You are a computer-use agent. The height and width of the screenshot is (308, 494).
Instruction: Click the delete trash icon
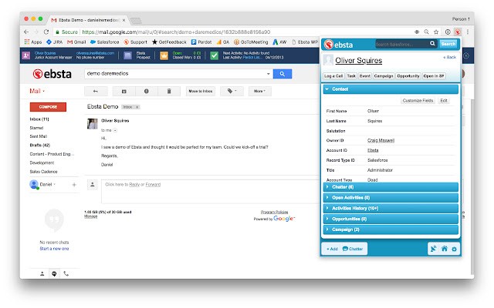(168, 91)
